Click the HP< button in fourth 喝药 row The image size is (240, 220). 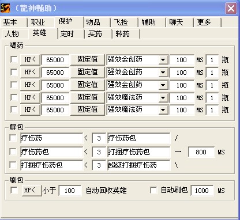[30, 97]
